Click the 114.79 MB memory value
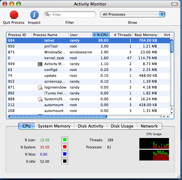Image resolution: width=182 pixels, height=180 pixels. click(x=147, y=58)
